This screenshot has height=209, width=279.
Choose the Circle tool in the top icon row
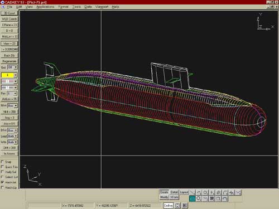coord(205,192)
